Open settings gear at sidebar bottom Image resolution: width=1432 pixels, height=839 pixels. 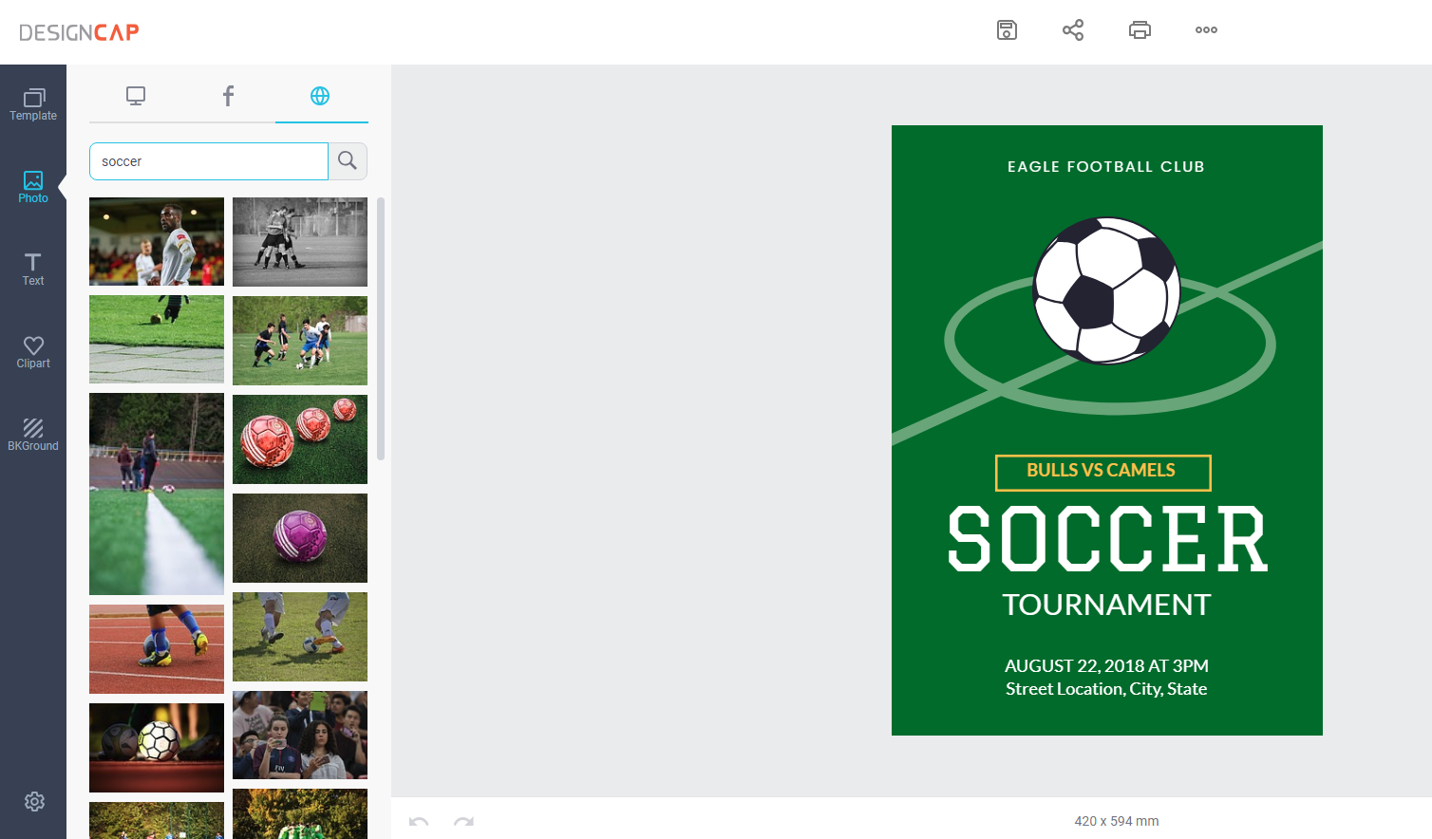coord(34,802)
